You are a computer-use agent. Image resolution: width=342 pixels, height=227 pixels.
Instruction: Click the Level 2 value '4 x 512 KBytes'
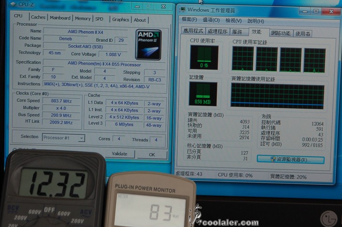[124, 117]
